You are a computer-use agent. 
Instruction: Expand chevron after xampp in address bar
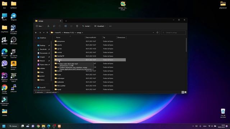[82, 33]
